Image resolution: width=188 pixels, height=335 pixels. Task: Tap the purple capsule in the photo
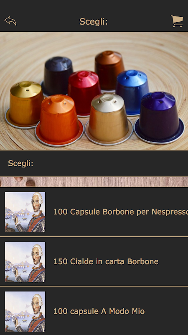point(159,118)
